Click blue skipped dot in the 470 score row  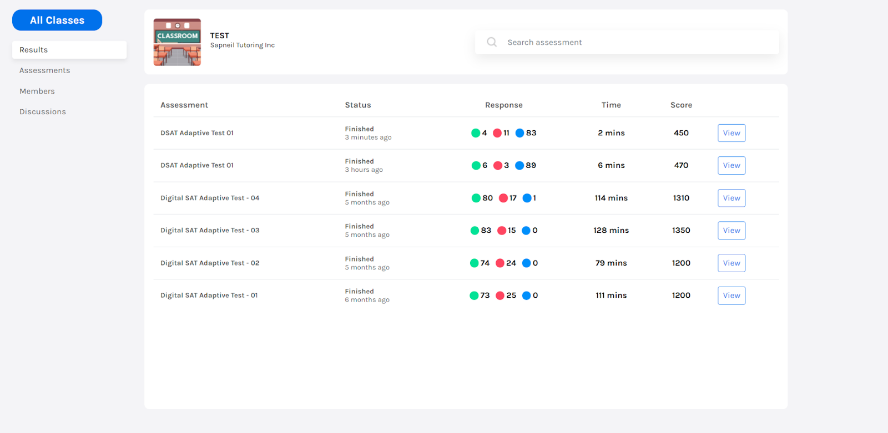coord(519,166)
